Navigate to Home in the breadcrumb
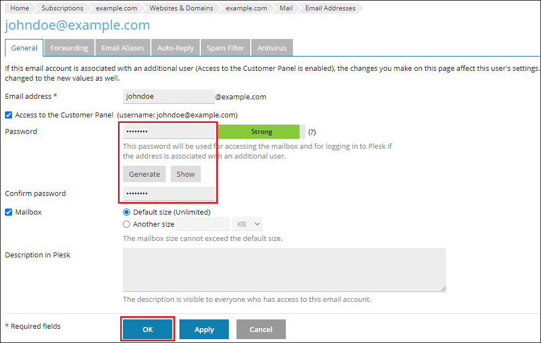This screenshot has height=343, width=541. point(20,8)
